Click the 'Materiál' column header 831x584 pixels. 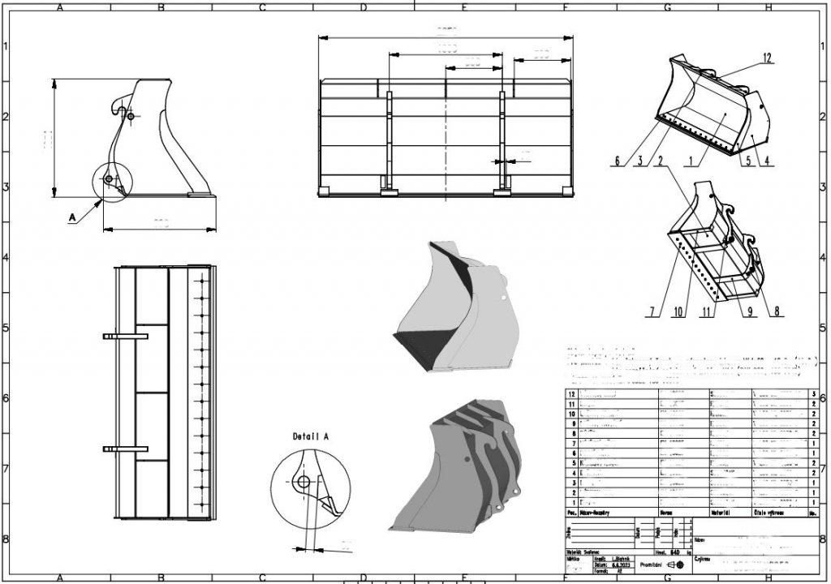click(721, 513)
